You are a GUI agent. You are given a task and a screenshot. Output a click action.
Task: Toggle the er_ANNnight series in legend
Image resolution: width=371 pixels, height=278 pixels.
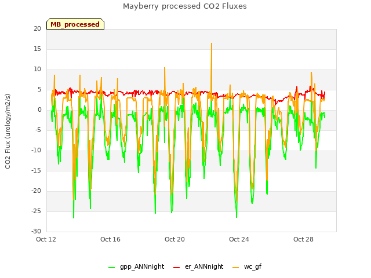point(198,266)
